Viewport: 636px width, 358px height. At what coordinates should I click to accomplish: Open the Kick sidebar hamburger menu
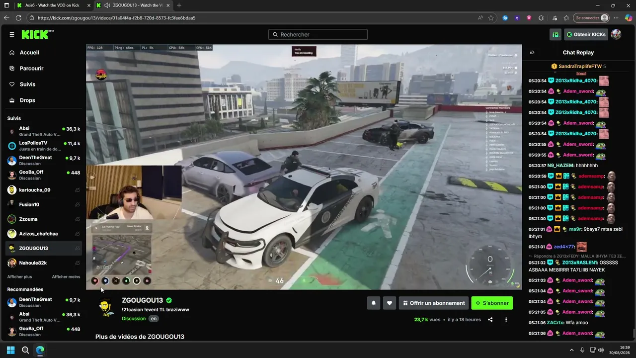click(12, 35)
